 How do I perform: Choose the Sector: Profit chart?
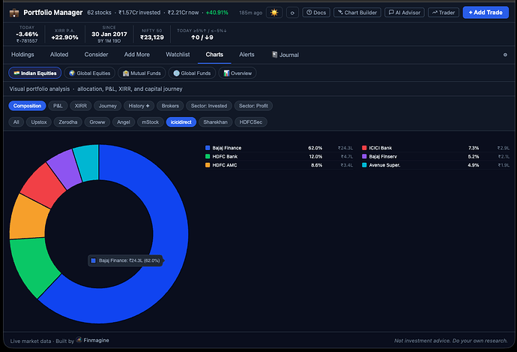[253, 106]
